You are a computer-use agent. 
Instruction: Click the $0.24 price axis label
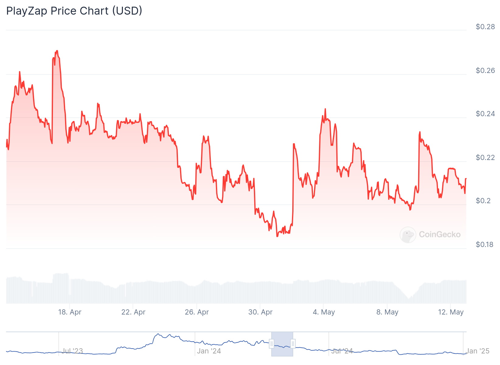click(485, 114)
